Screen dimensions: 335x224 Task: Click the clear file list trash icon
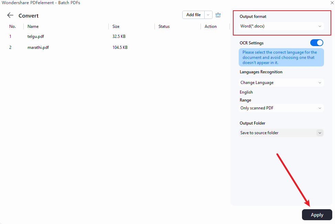tap(218, 15)
